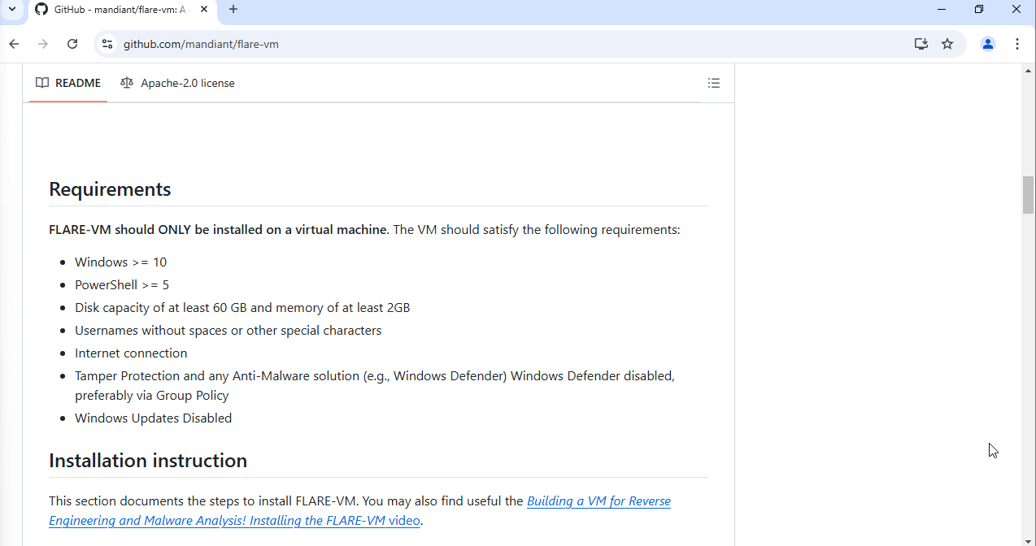Image resolution: width=1036 pixels, height=546 pixels.
Task: Click the browser forward arrow
Action: click(x=43, y=44)
